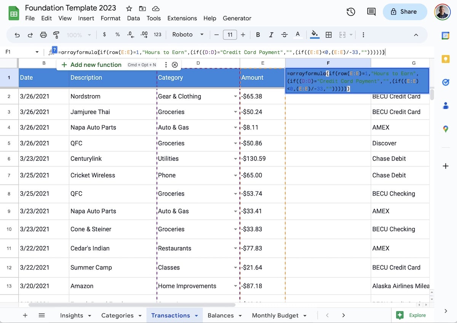Open the borders options
The image size is (457, 323).
click(329, 35)
